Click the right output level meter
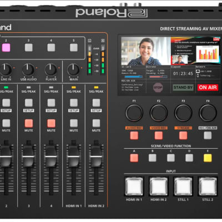222x222 pixels. (x=103, y=59)
